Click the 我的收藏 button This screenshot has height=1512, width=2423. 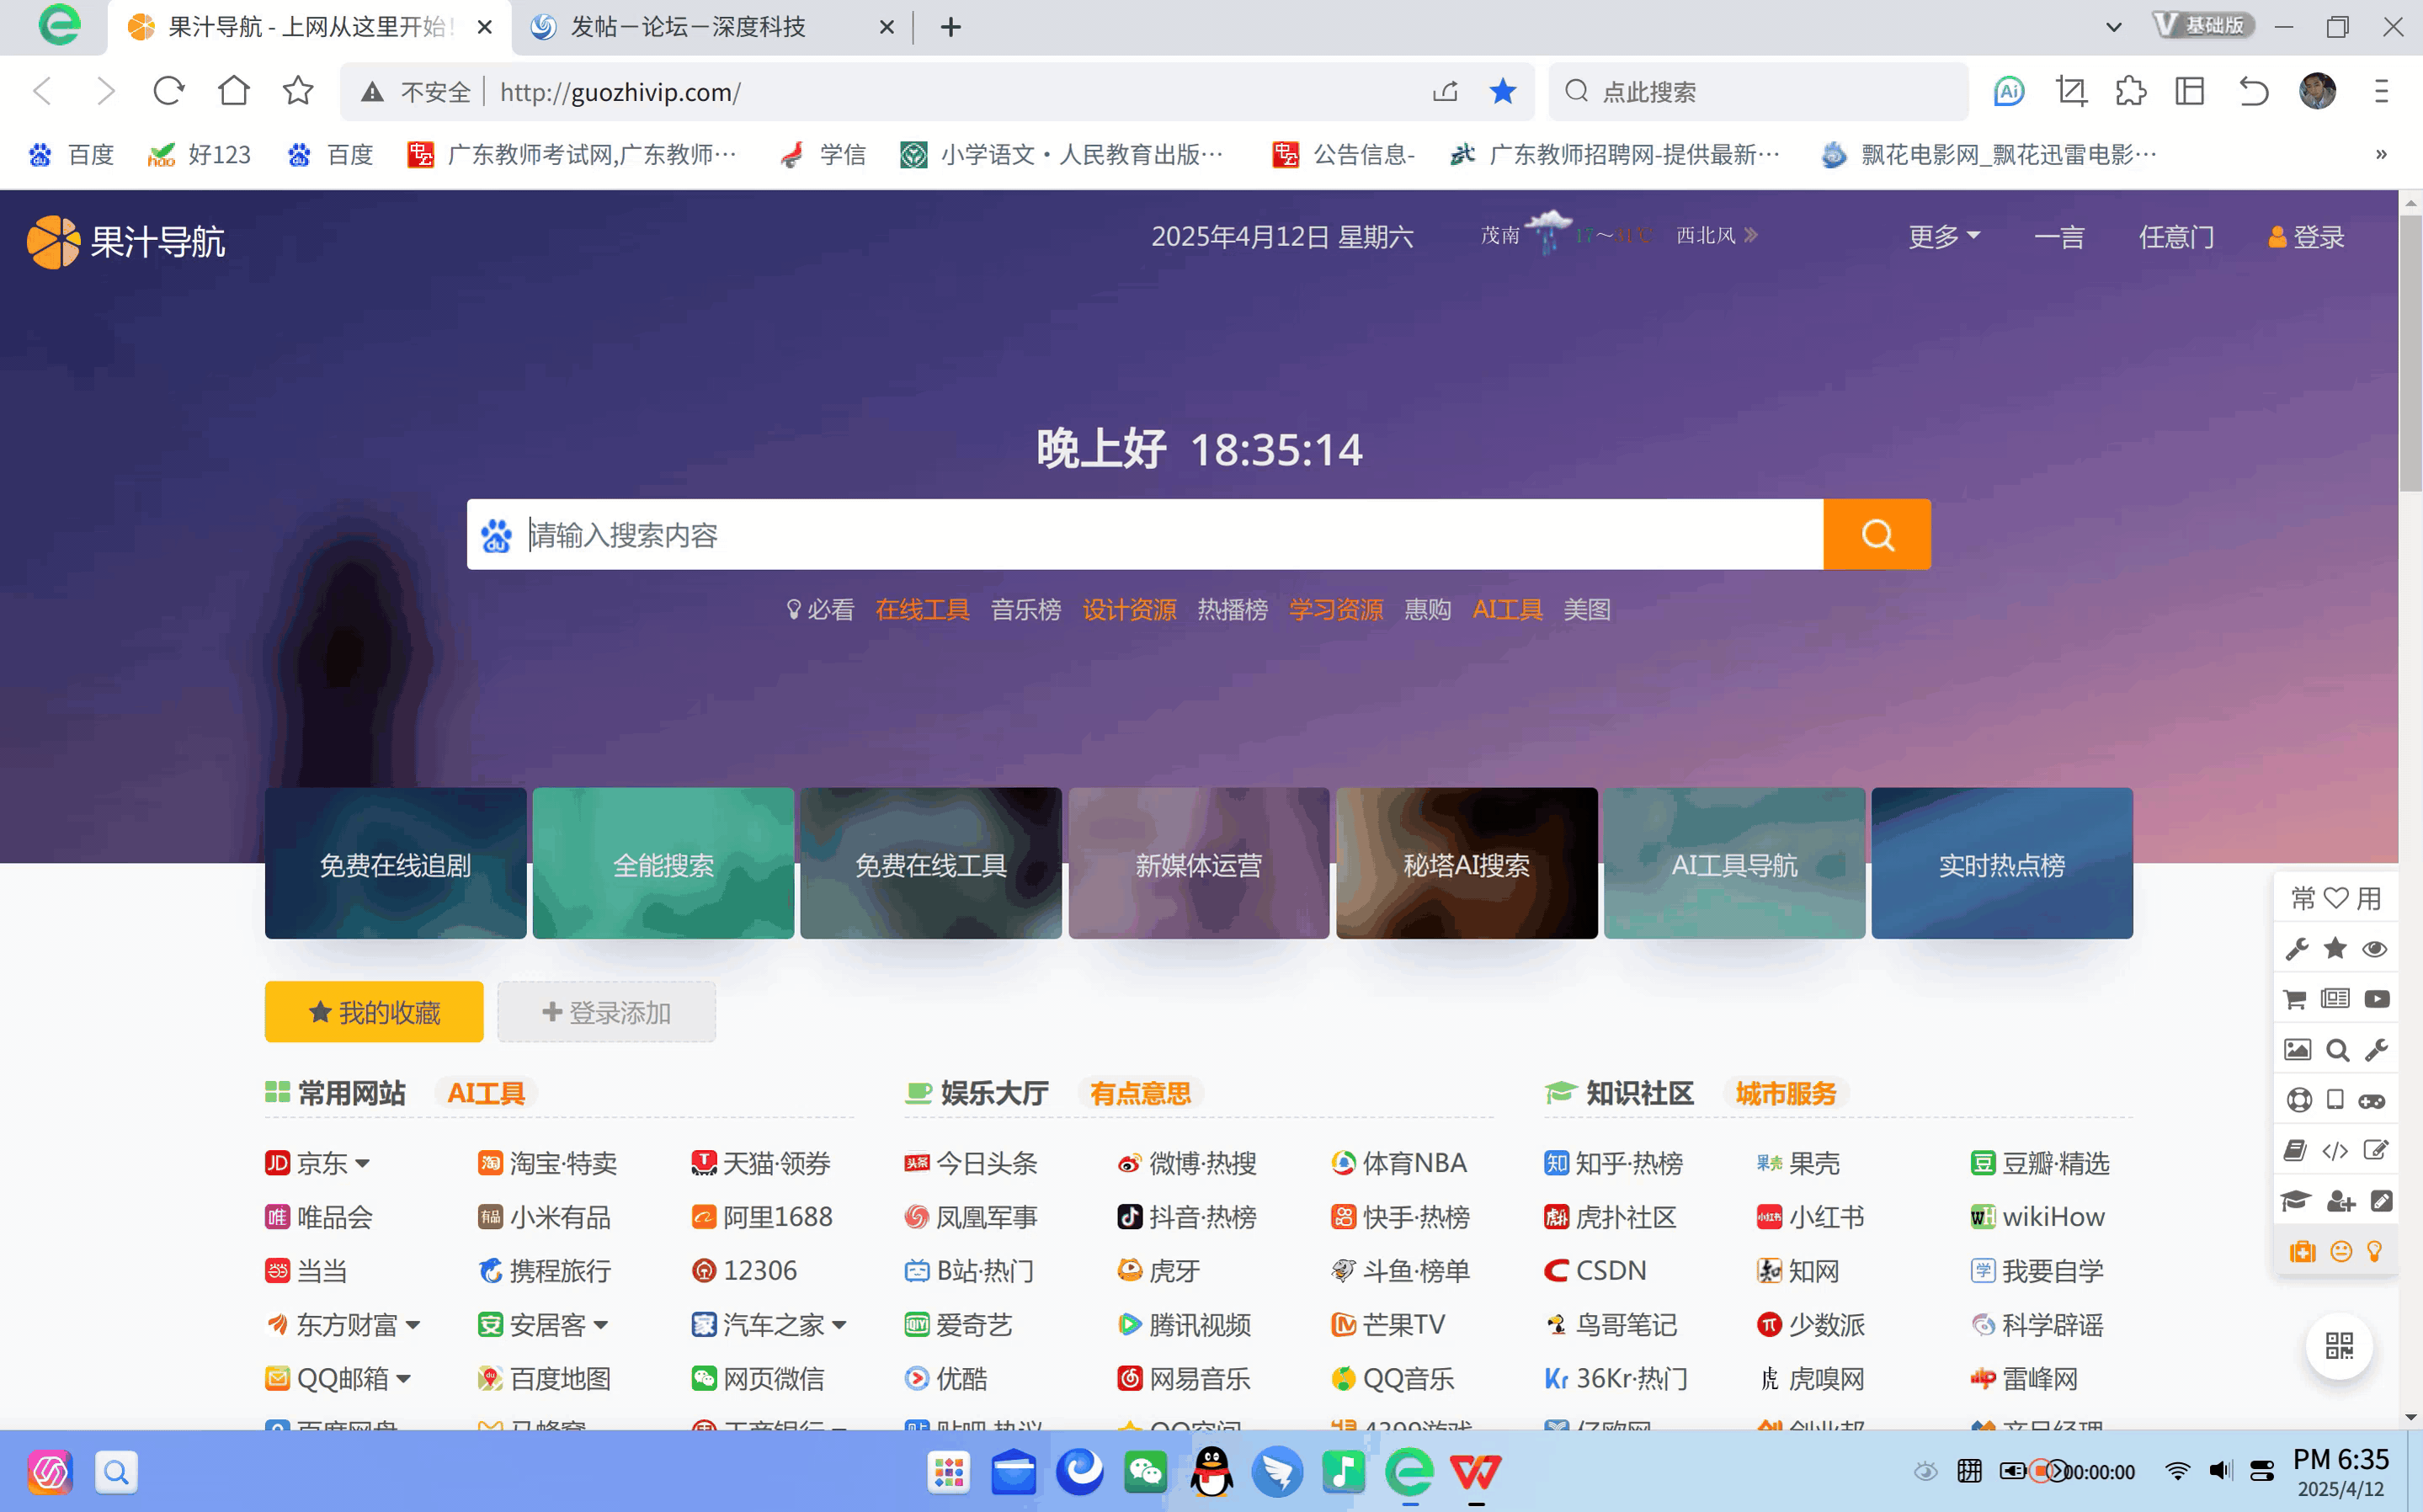point(374,1012)
